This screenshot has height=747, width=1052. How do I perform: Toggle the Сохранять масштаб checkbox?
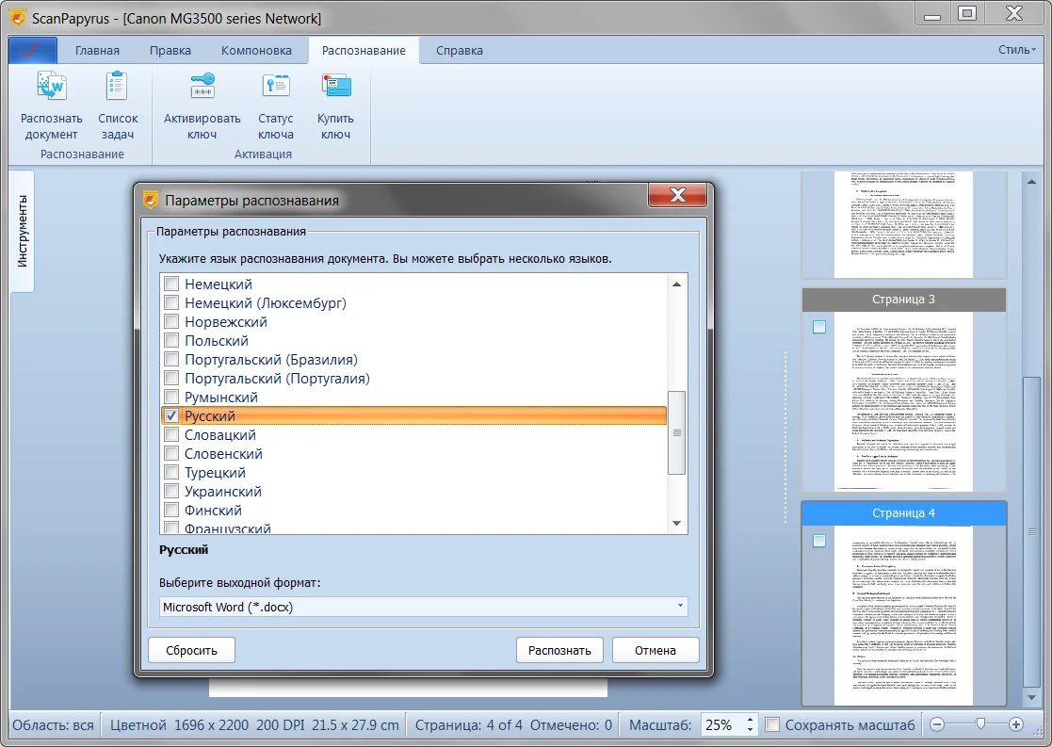point(772,724)
